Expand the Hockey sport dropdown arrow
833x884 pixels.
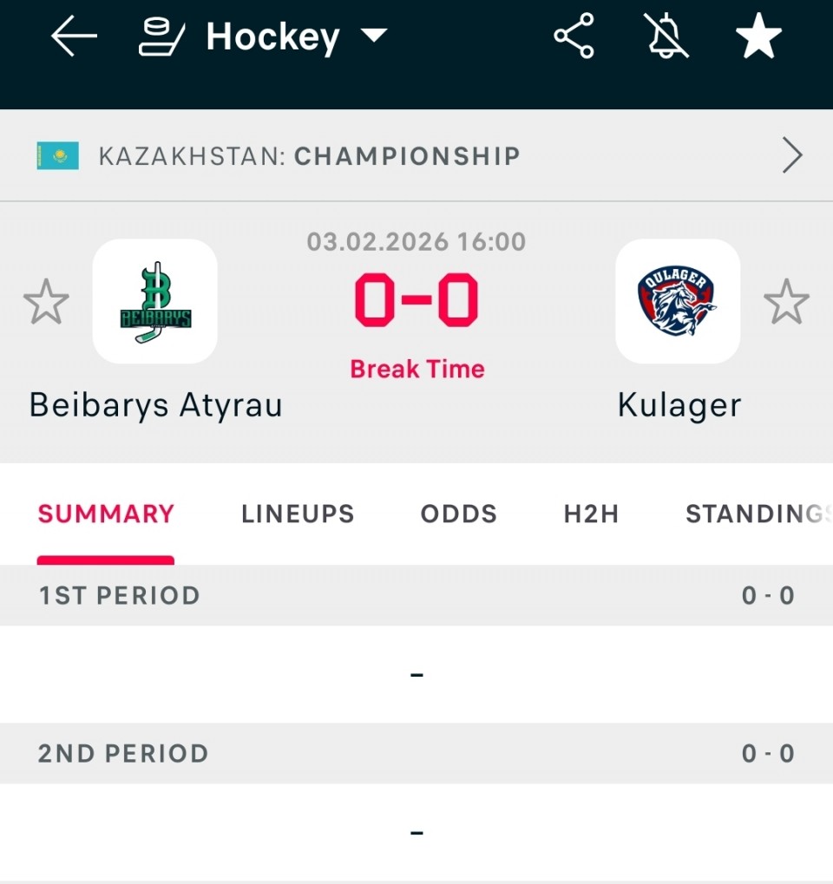coord(373,36)
